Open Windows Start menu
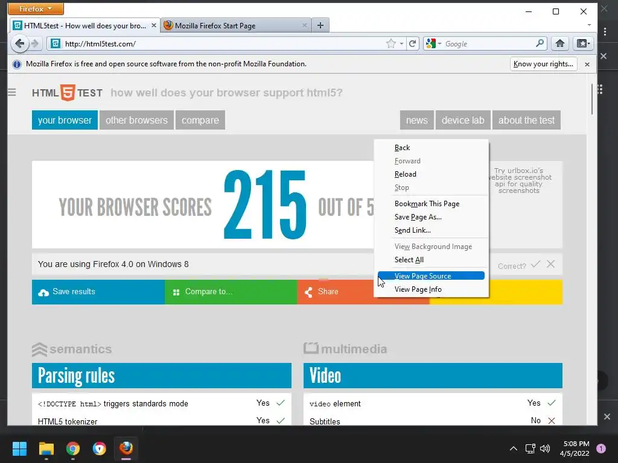Image resolution: width=618 pixels, height=463 pixels. (19, 449)
